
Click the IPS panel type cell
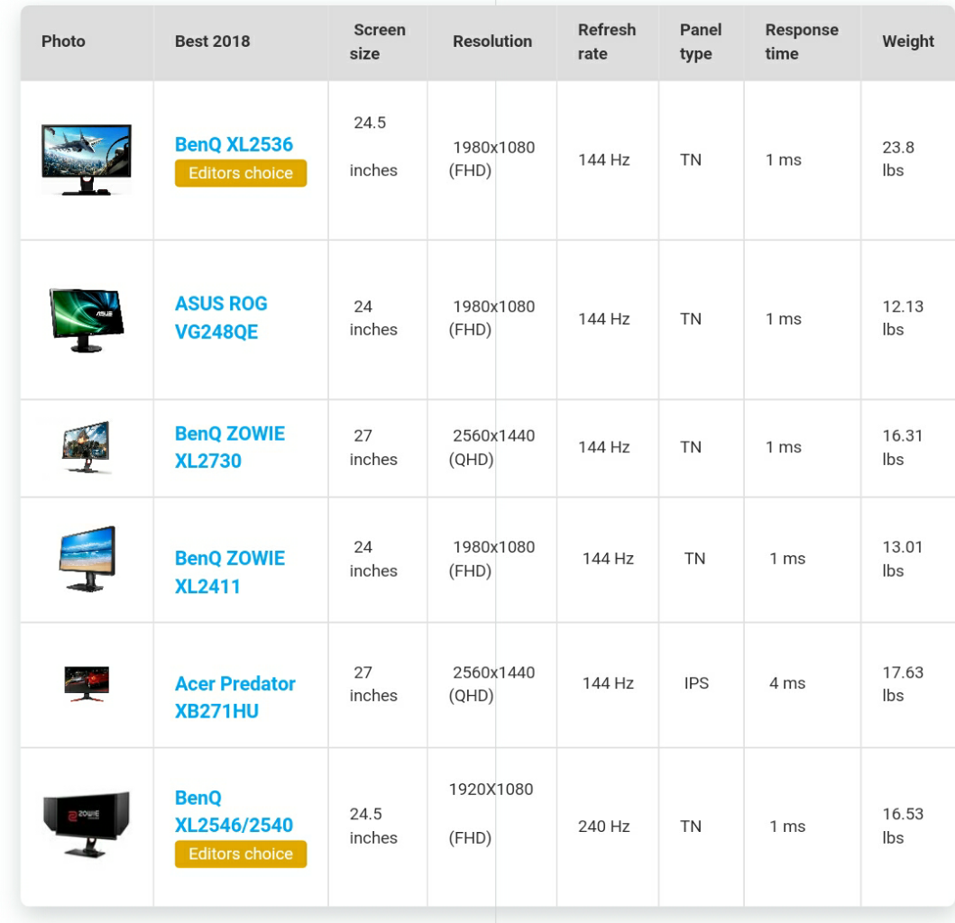point(696,683)
